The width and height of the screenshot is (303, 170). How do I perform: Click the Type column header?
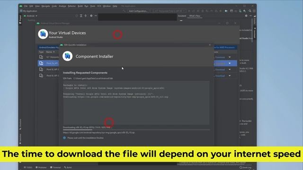tap(41, 52)
